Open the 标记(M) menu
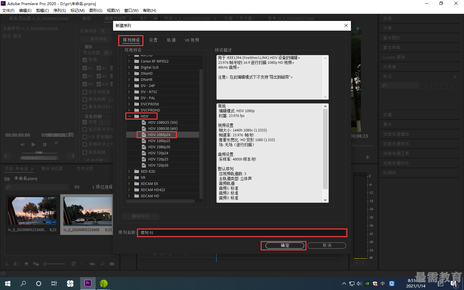This screenshot has height=290, width=464. coord(78,11)
